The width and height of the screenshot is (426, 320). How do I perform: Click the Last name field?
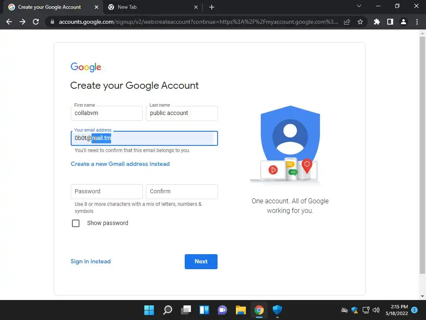pyautogui.click(x=182, y=113)
